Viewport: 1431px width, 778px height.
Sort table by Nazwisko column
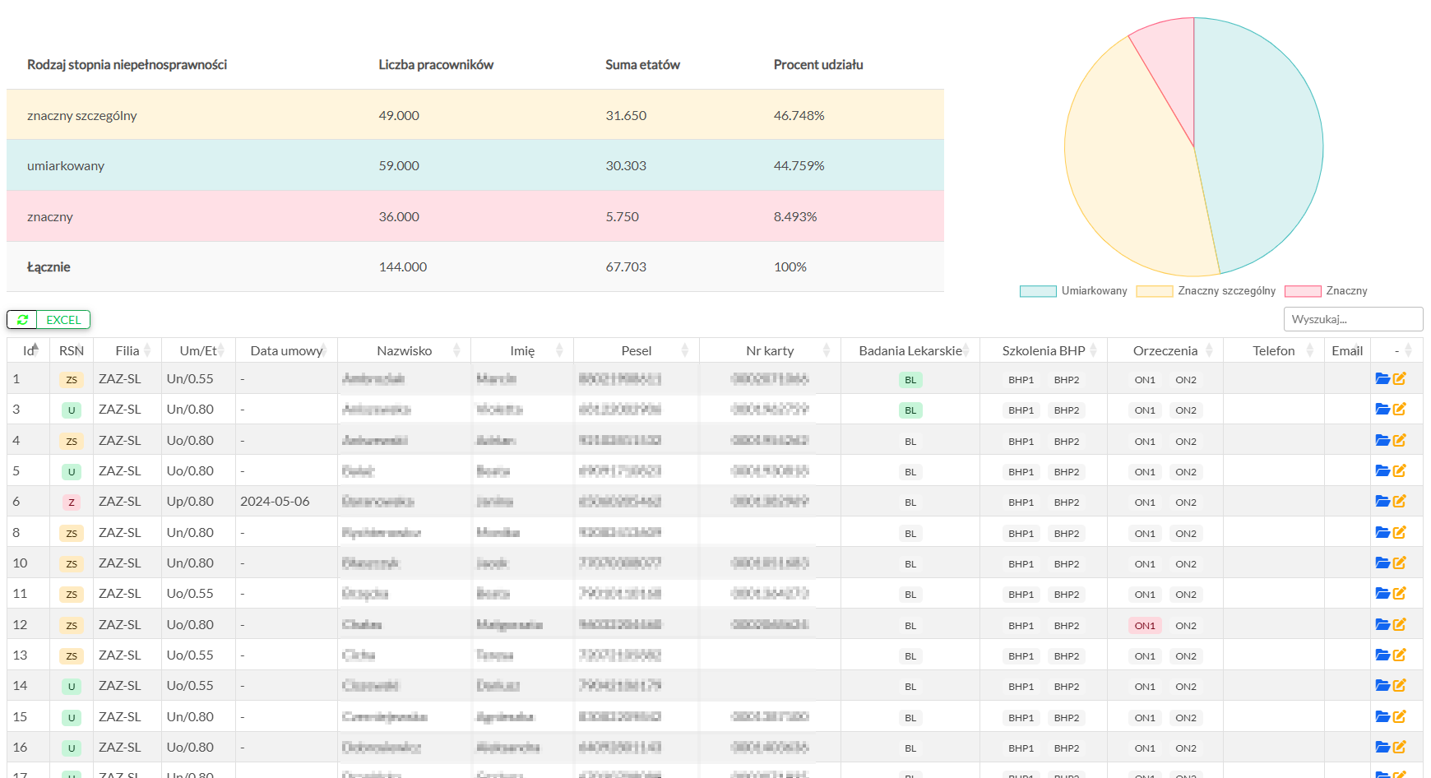click(x=404, y=351)
